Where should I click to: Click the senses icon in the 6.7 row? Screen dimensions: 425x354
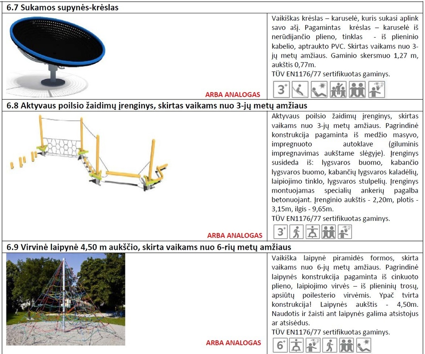click(x=376, y=90)
